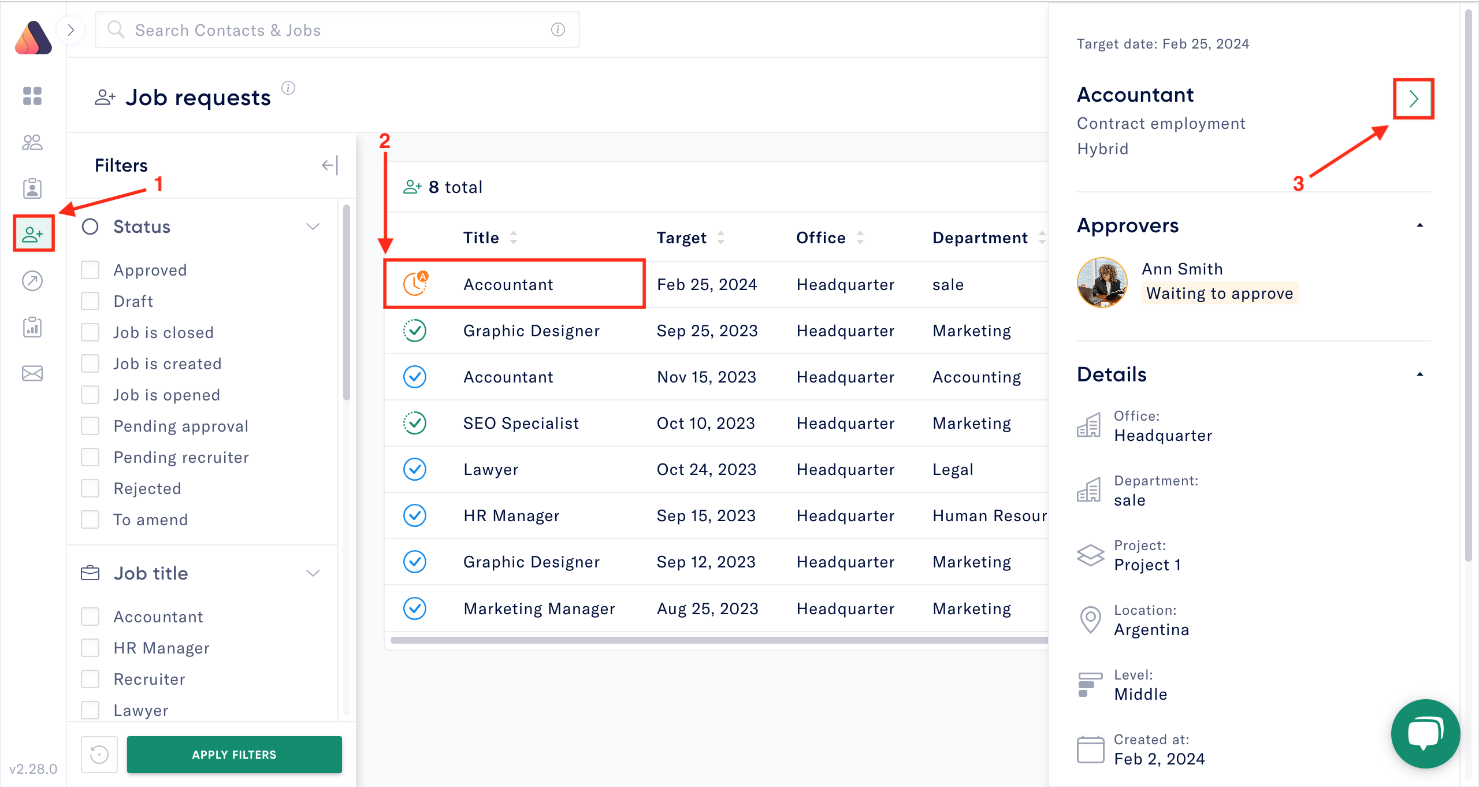
Task: Open full job request via panel arrow button
Action: (x=1414, y=98)
